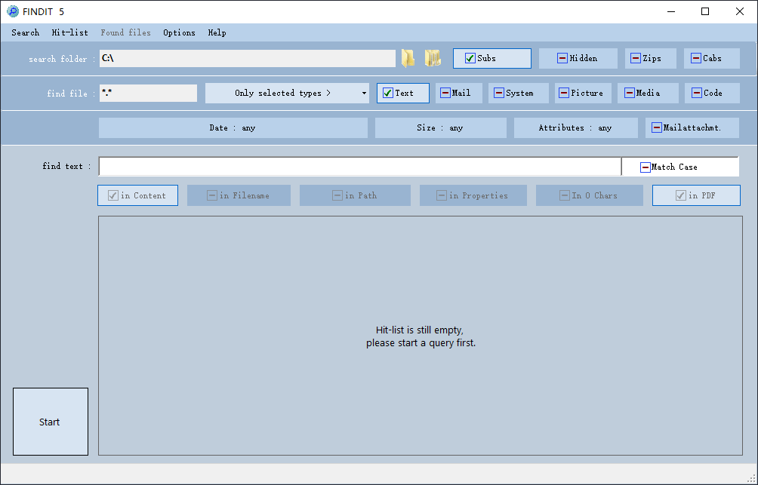
Task: Open the Search menu
Action: tap(25, 33)
